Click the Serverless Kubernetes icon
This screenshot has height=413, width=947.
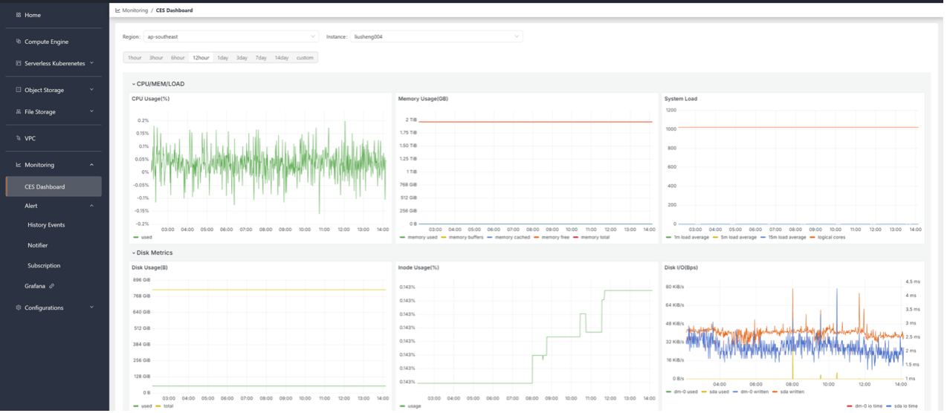coord(19,63)
